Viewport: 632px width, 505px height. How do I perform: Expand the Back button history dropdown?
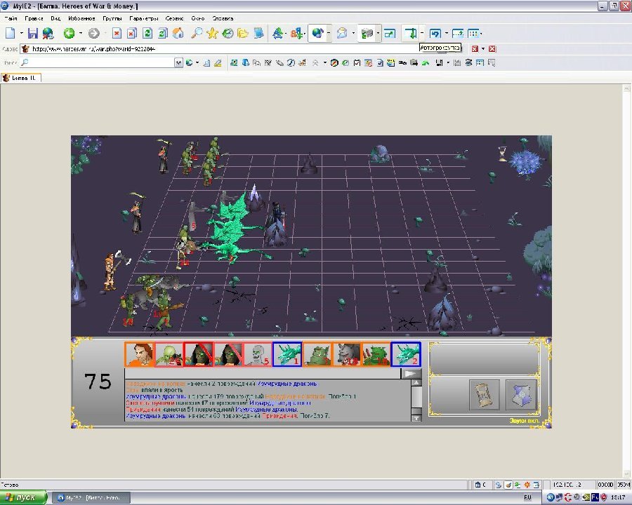click(x=81, y=34)
